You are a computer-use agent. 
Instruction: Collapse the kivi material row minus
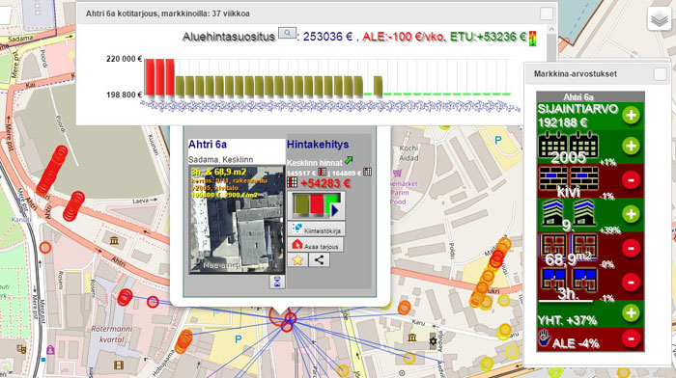631,180
